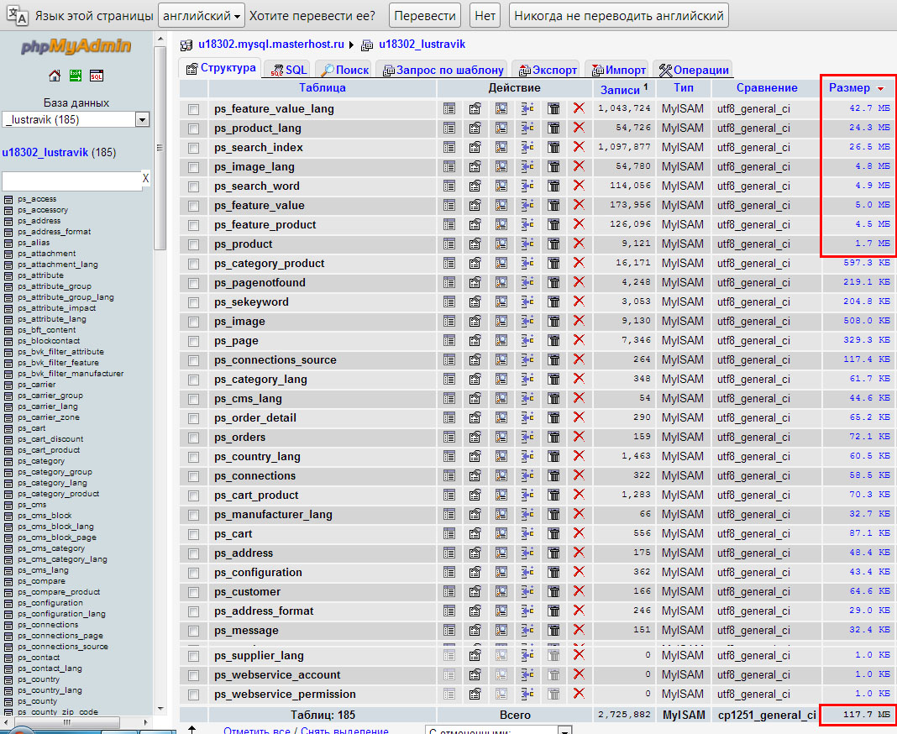Open the Операции tab
This screenshot has width=897, height=734.
click(694, 70)
